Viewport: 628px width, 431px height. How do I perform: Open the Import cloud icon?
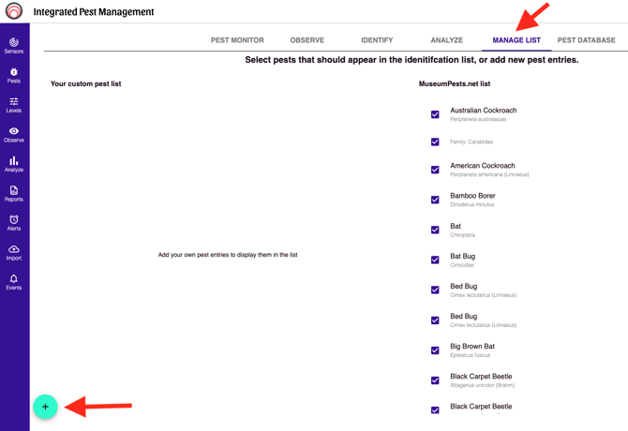(x=14, y=252)
